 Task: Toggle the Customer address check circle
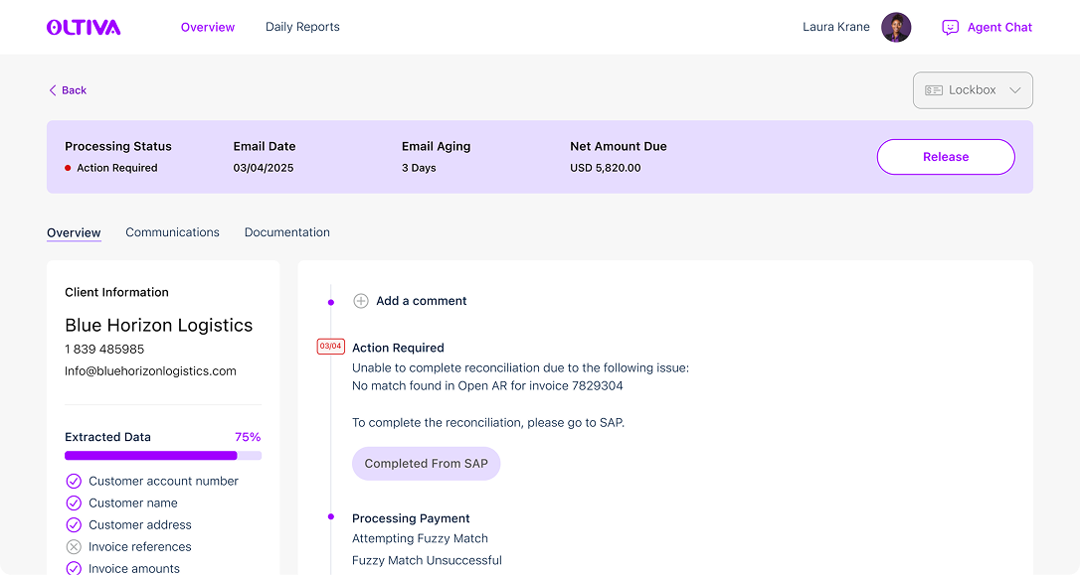point(74,525)
